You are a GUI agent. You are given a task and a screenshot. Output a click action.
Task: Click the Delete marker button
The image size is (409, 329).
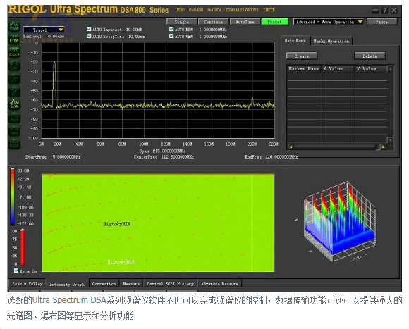tap(370, 56)
